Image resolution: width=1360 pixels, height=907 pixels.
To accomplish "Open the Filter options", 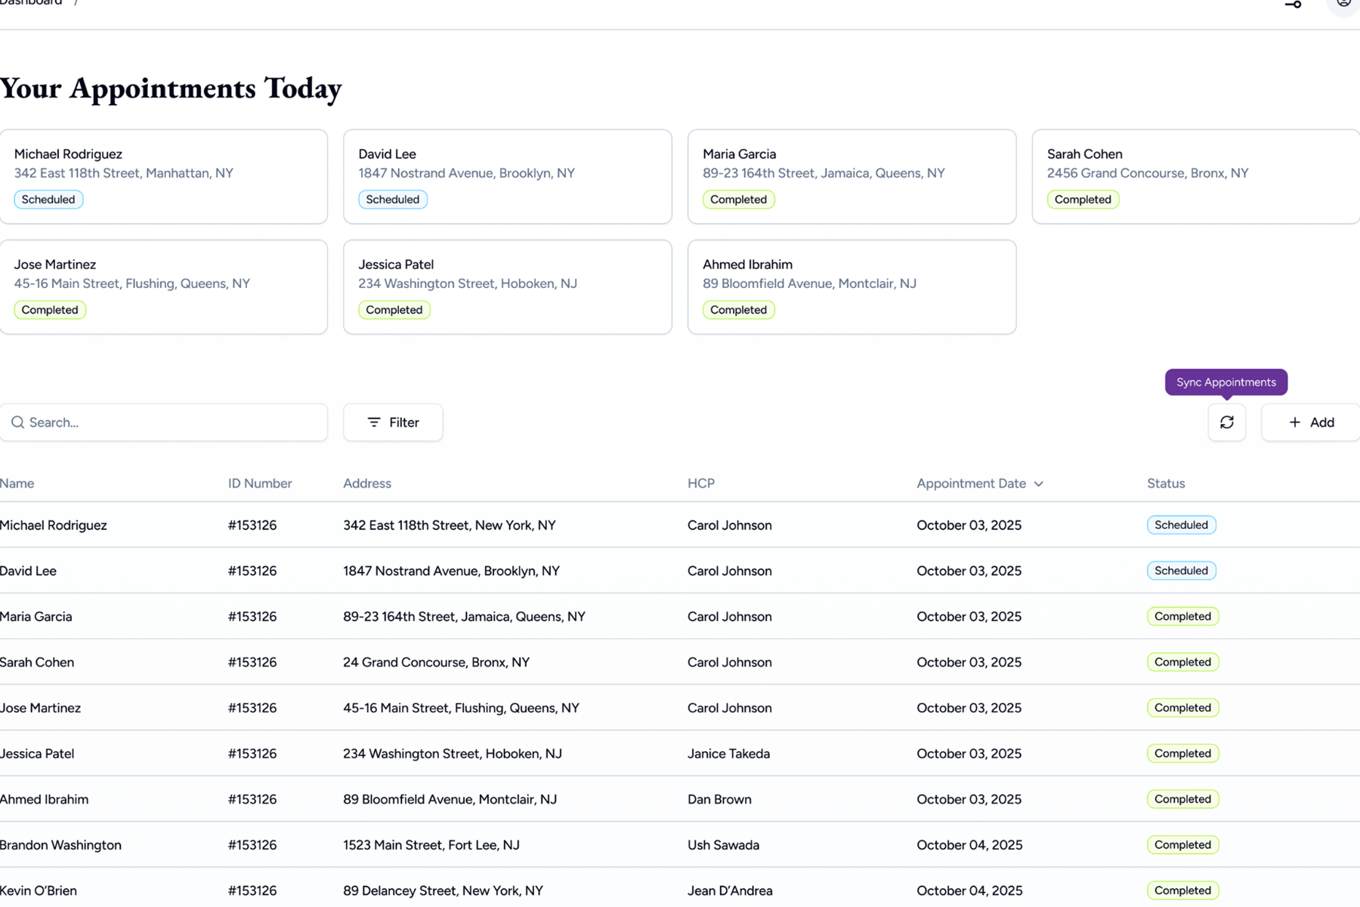I will coord(393,423).
